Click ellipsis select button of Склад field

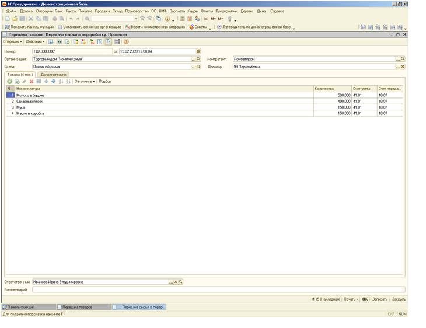click(x=194, y=67)
